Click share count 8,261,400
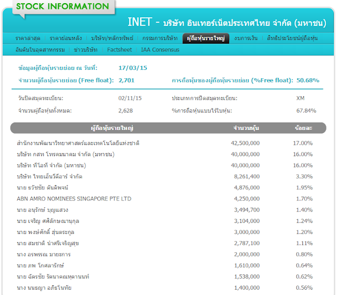This screenshot has height=295, width=337. point(247,177)
